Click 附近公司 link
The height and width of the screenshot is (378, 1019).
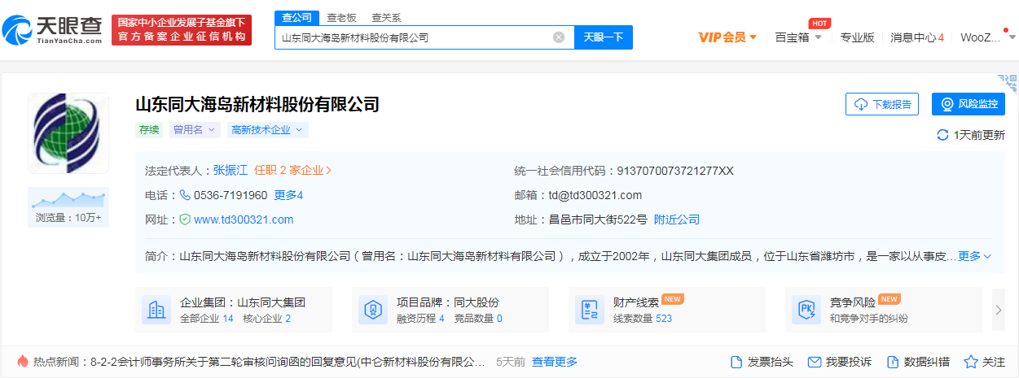677,219
